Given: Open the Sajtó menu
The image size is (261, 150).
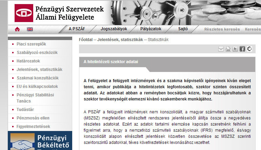Looking at the screenshot, I should click(183, 29).
